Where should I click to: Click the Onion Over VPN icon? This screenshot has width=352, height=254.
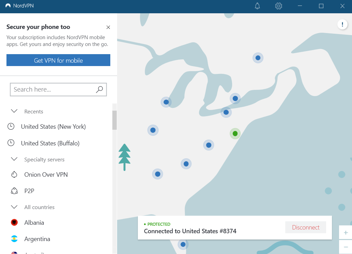(14, 175)
